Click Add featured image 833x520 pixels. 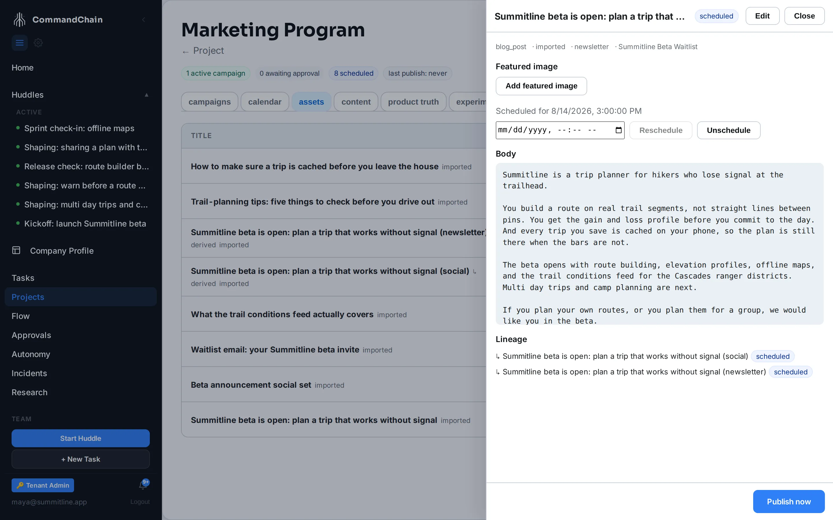tap(541, 86)
